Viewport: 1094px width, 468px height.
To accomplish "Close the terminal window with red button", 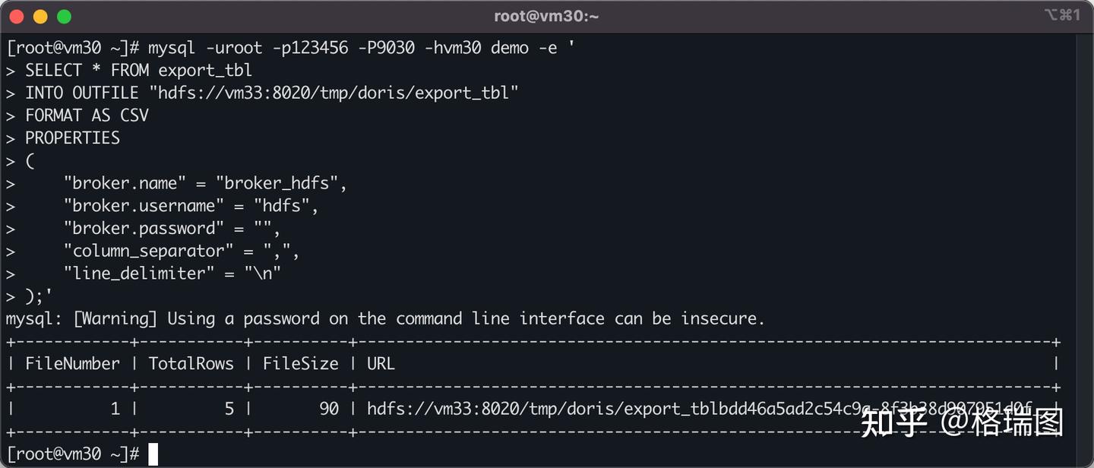I will 17,16.
